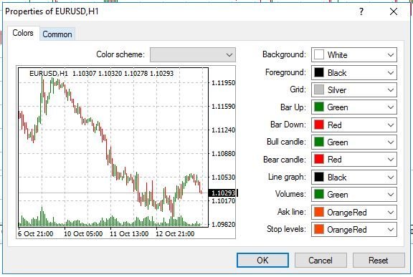Screen dimensions: 413x277
Task: Click the Line graph label text
Action: 287,177
